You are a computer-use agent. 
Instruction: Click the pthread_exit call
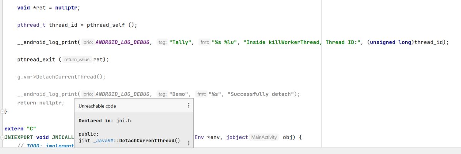pyautogui.click(x=36, y=60)
